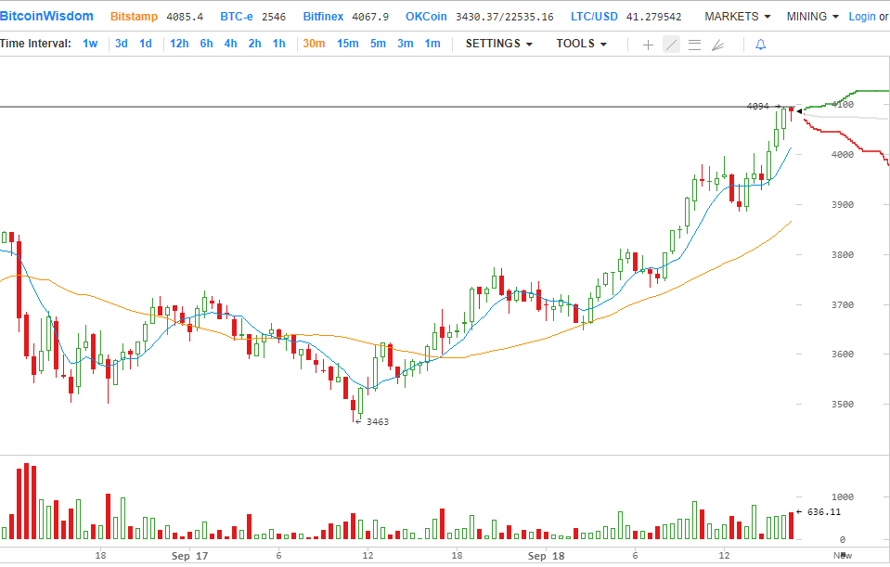Select the crosshair cursor tool
The width and height of the screenshot is (890, 567).
point(648,45)
